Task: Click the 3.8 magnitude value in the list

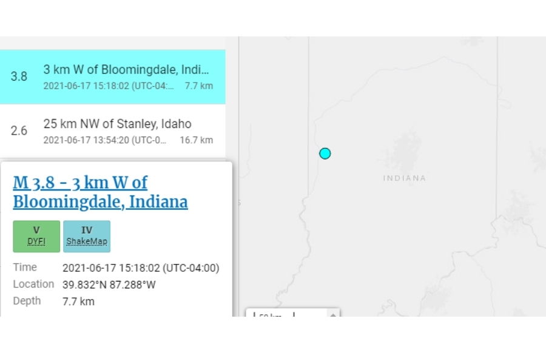Action: point(19,76)
